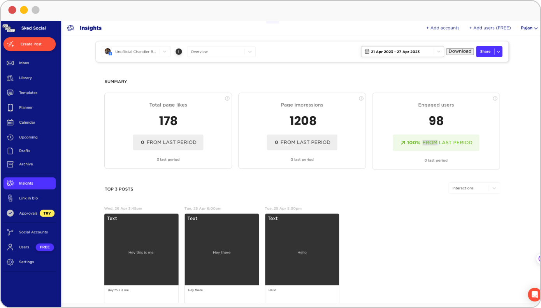
Task: Open Link in bio
Action: 29,198
